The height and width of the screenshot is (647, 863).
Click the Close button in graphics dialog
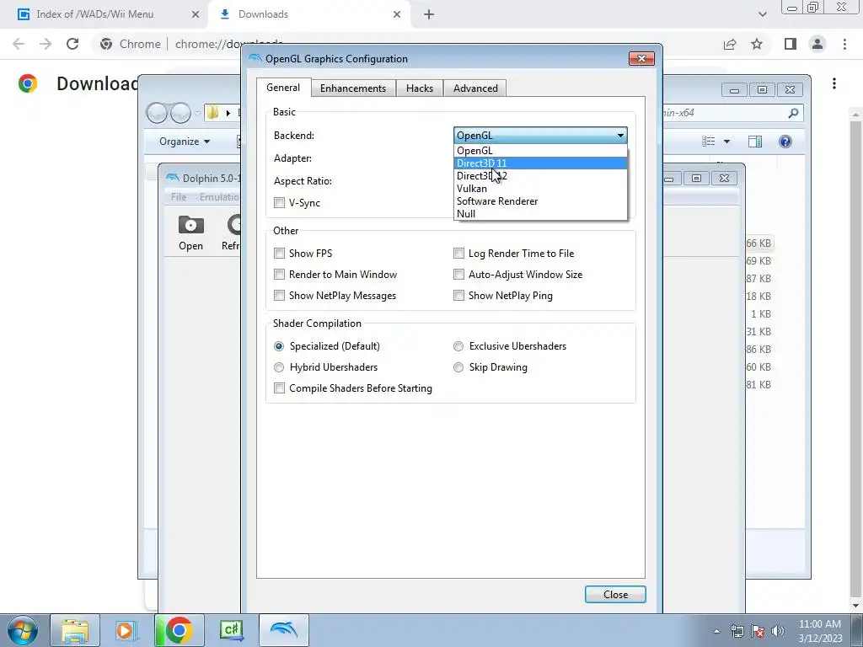(x=615, y=594)
